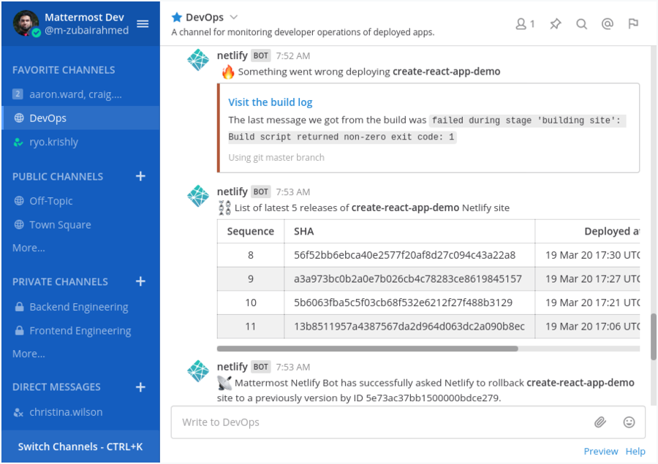
Task: Show more private channels
Action: 29,354
